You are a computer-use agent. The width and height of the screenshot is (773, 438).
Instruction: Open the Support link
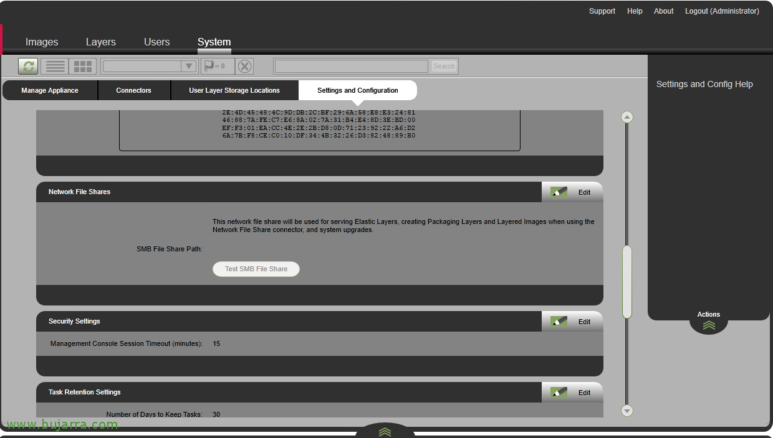tap(602, 11)
